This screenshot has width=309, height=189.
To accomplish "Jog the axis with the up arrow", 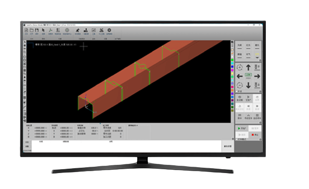I will click(x=248, y=68).
